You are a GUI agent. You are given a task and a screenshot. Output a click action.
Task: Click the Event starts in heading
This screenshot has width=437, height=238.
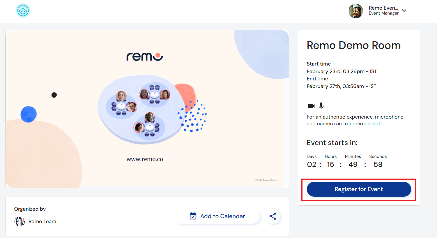[332, 143]
